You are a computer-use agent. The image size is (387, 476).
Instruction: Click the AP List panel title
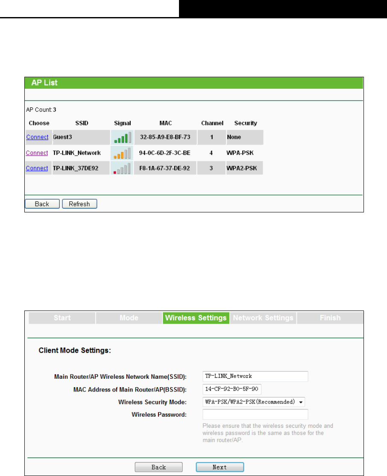click(x=44, y=83)
